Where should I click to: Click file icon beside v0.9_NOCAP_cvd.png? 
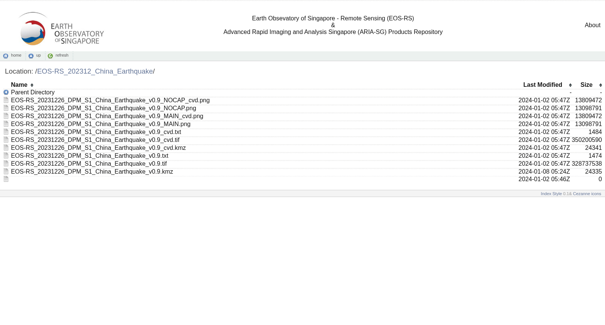pos(6,100)
